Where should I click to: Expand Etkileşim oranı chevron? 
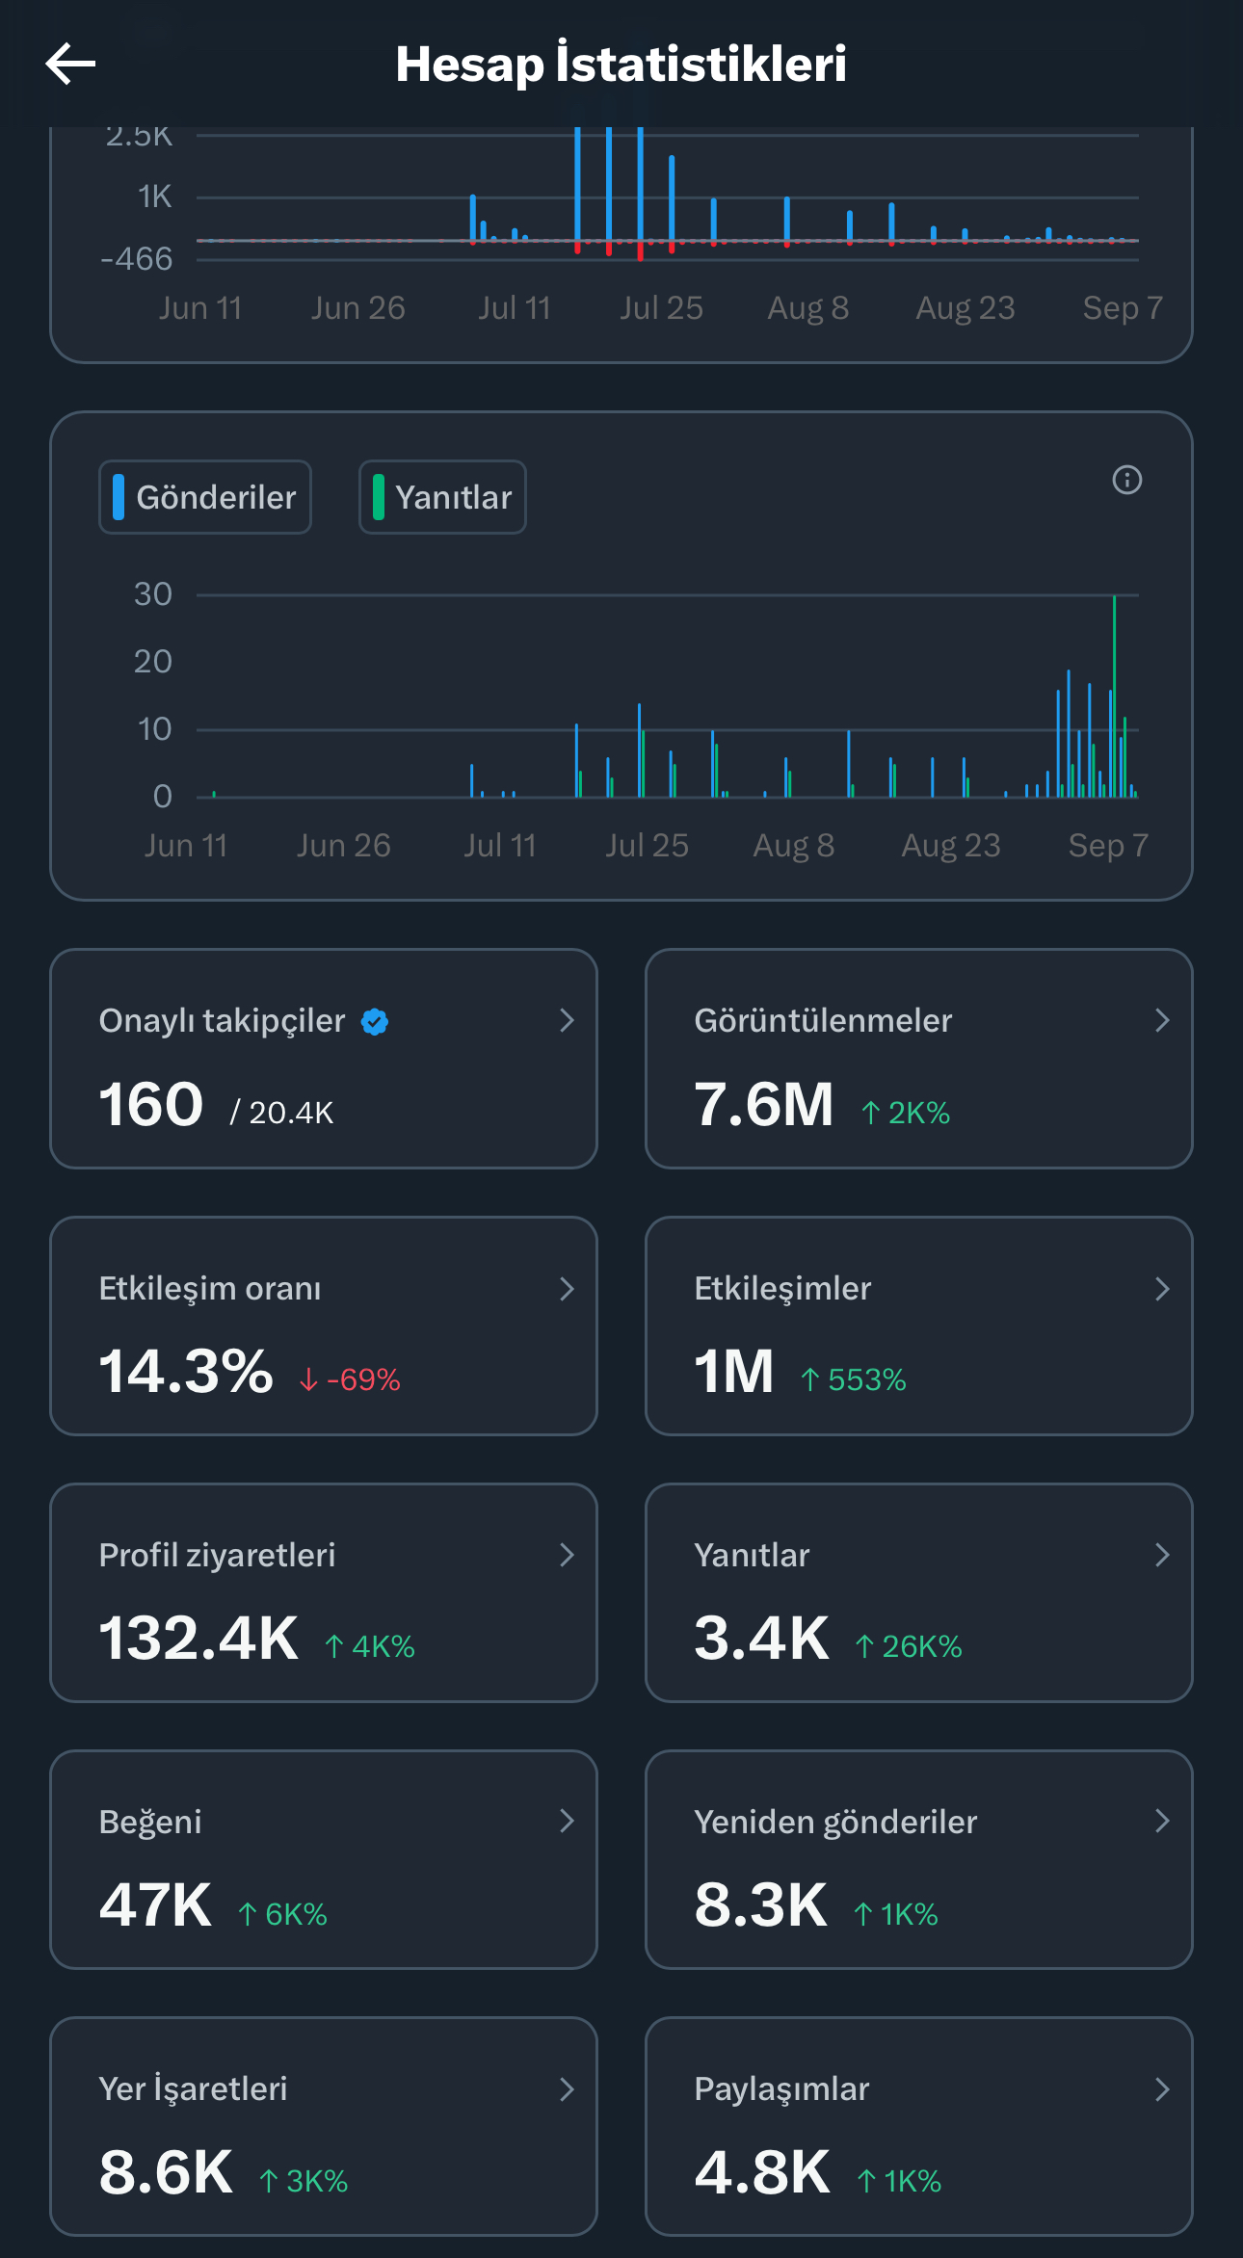click(567, 1289)
